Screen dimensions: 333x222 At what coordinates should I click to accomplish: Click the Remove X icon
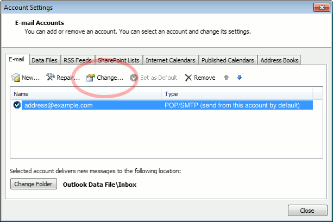[x=189, y=78]
